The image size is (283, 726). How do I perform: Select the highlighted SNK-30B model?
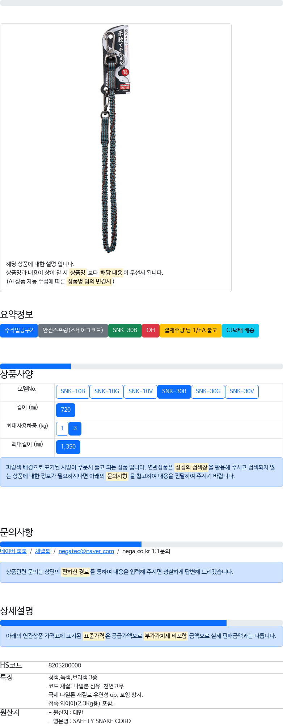click(174, 391)
